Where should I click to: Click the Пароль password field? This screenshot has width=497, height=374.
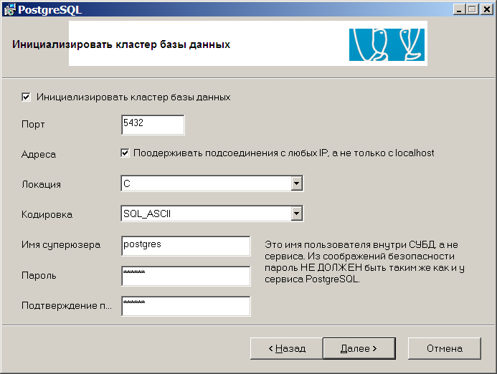[186, 276]
